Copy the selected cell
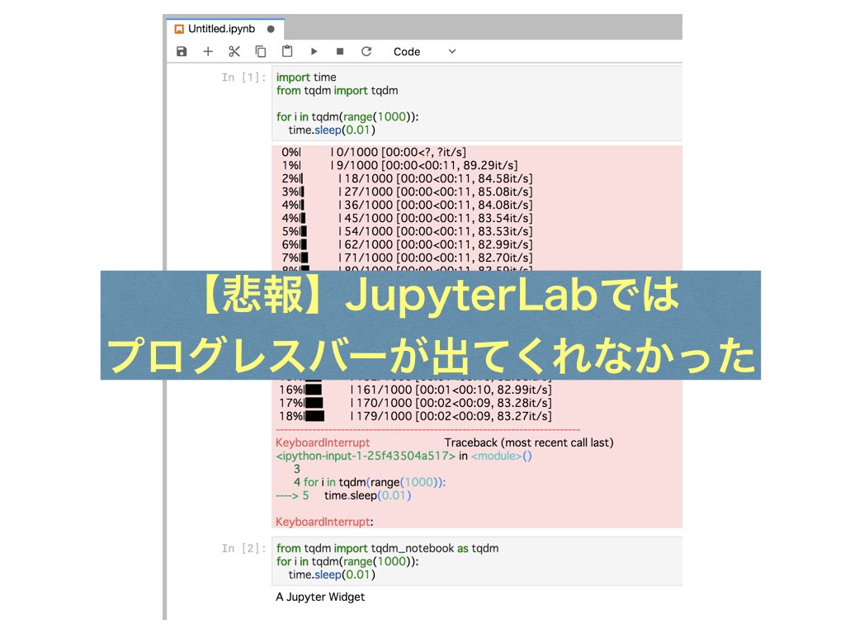Image resolution: width=845 pixels, height=634 pixels. pyautogui.click(x=260, y=51)
